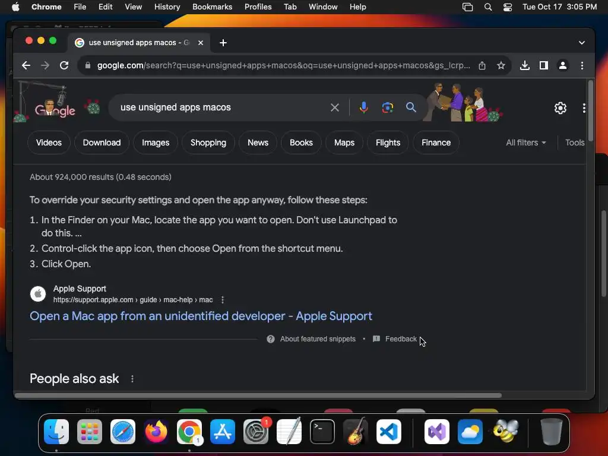Click the horizontal page scrollbar
Viewport: 608px width, 456px height.
tap(258, 395)
